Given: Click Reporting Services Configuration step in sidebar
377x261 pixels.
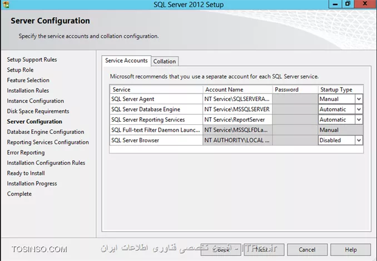Looking at the screenshot, I should [48, 142].
